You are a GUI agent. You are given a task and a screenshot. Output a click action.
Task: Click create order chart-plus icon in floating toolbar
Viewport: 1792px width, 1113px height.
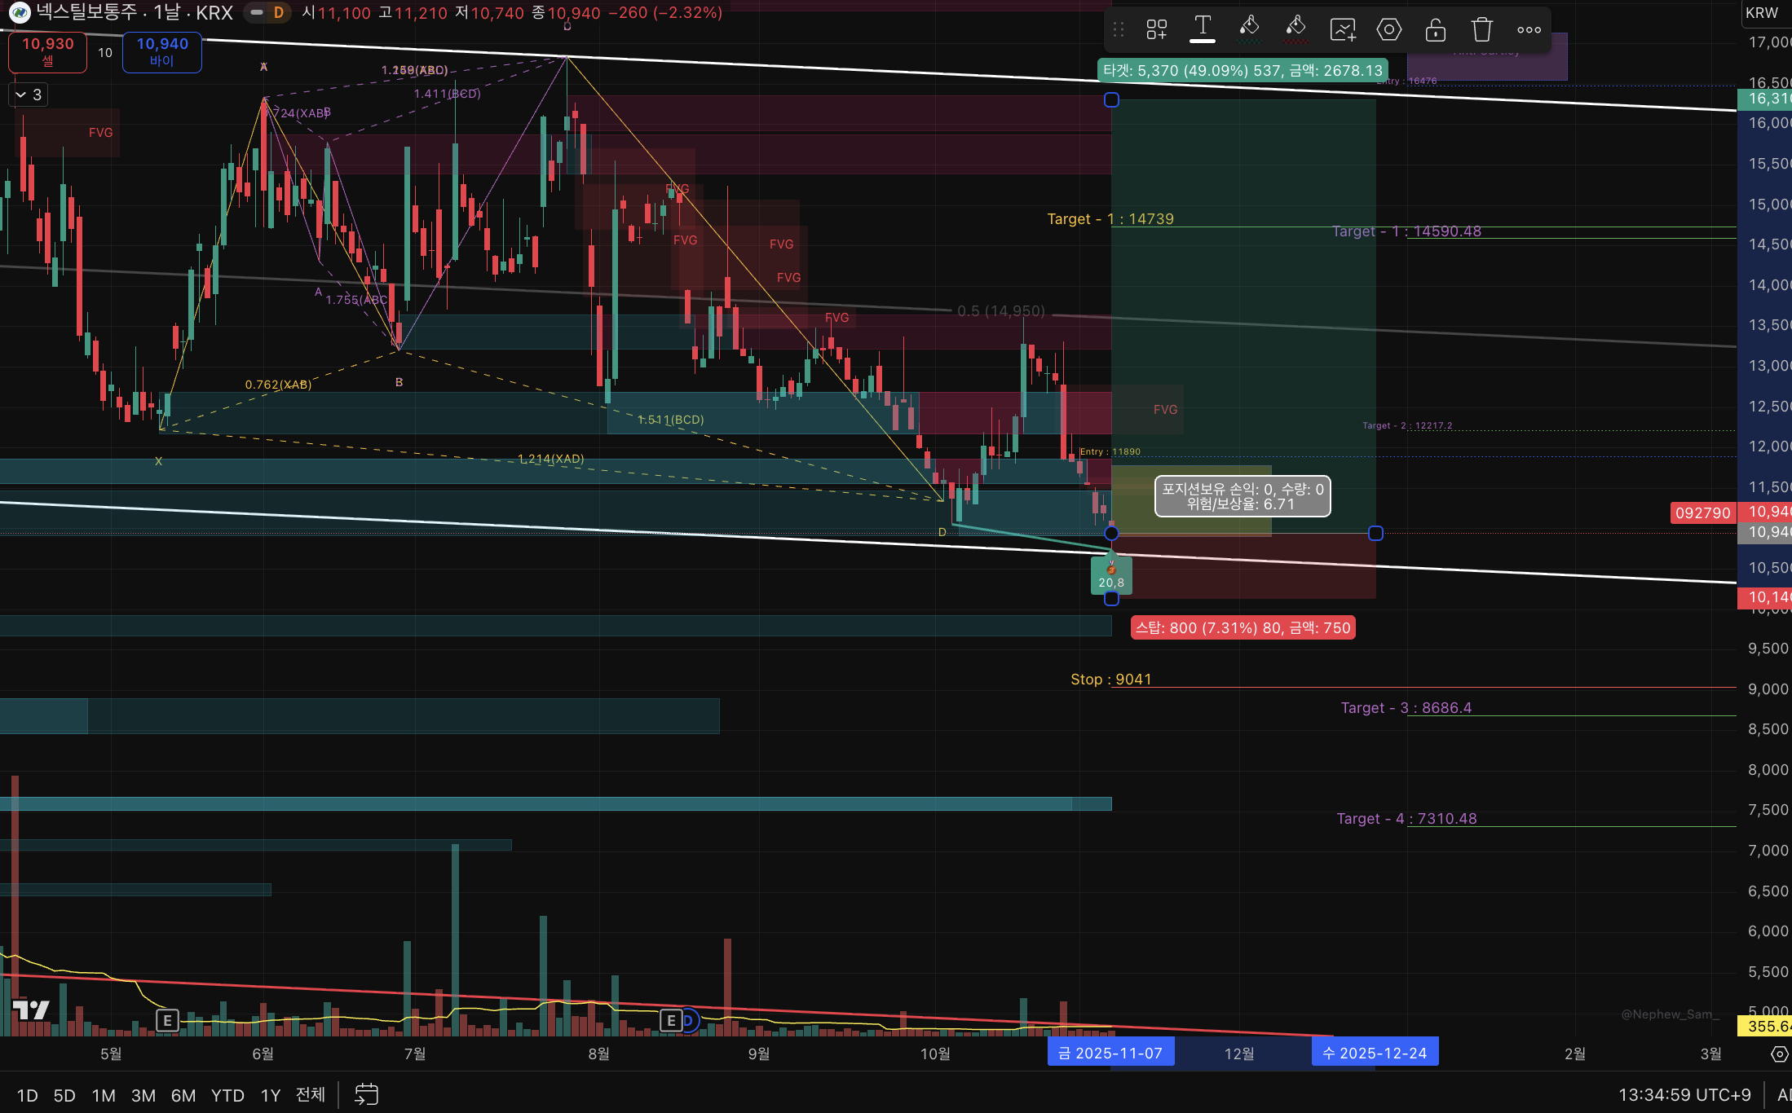point(1343,30)
